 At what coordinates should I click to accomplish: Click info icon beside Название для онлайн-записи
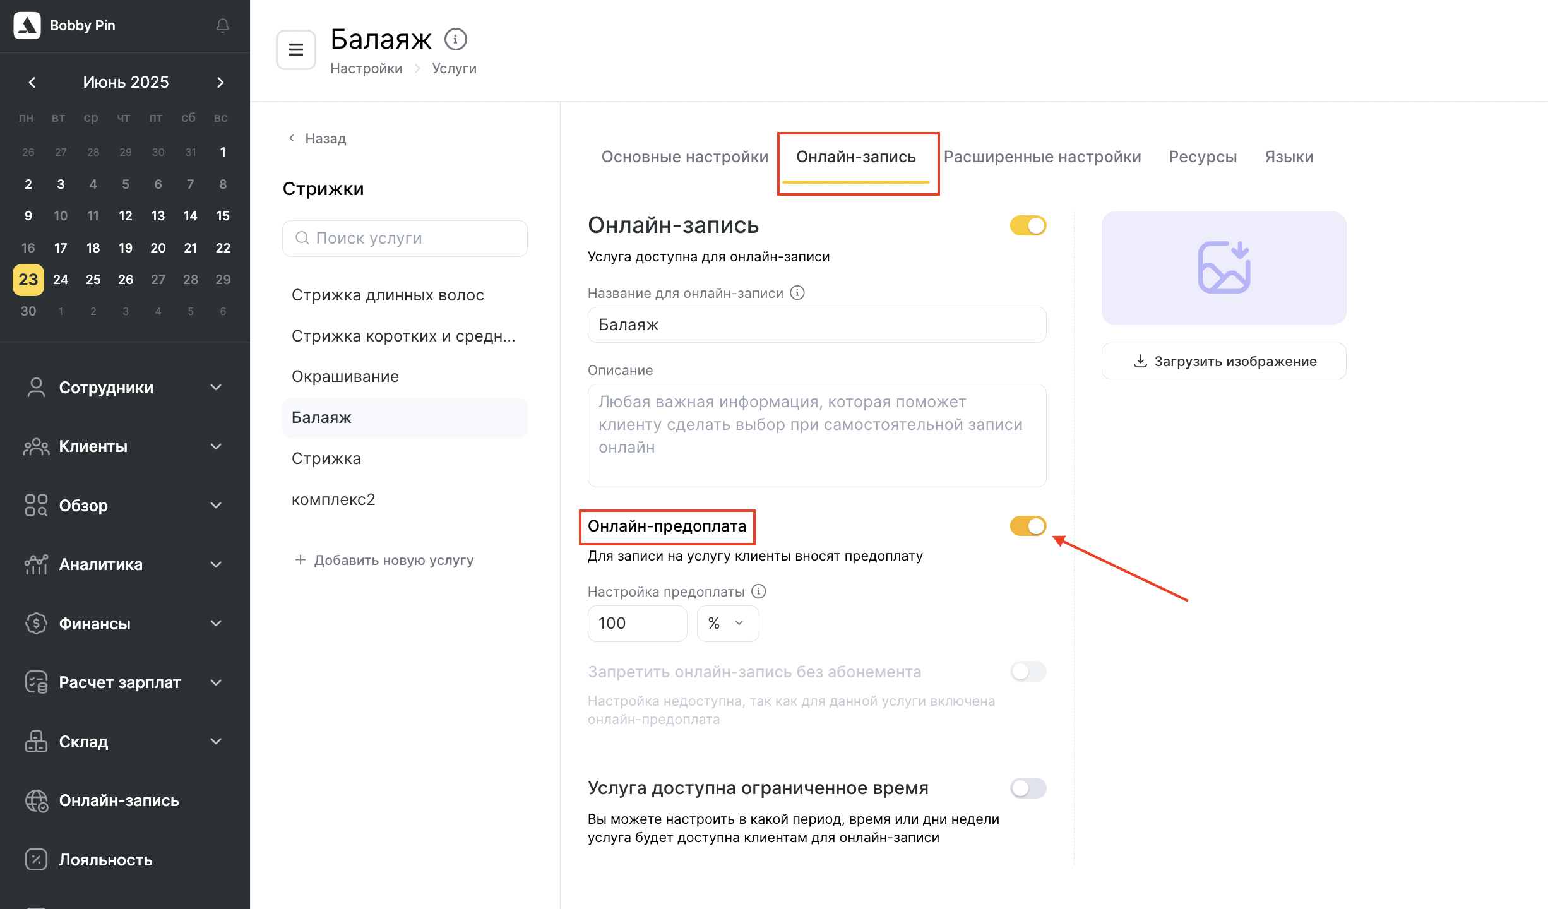[x=797, y=293]
